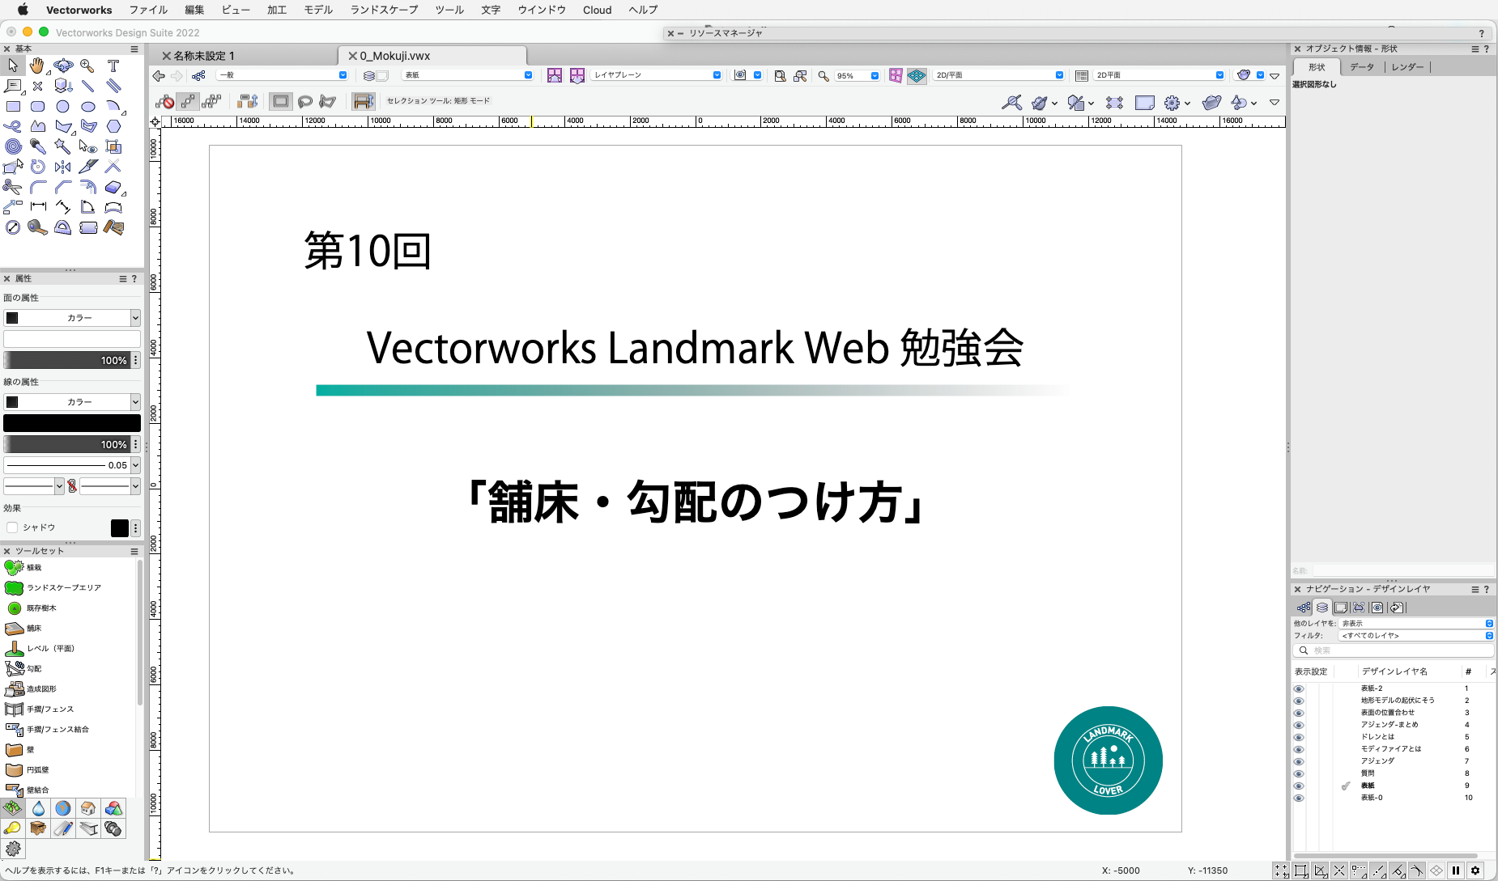Select the Text tool
This screenshot has height=881, width=1498.
(113, 66)
